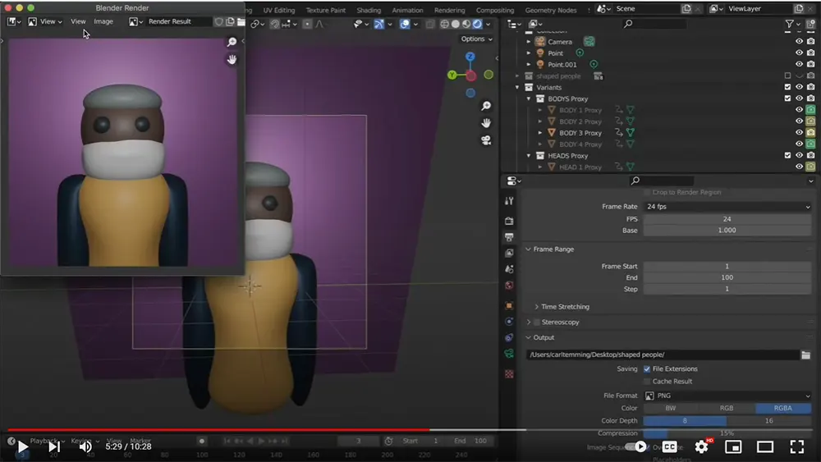Collapse the BODYS Proxy collection

(x=529, y=99)
